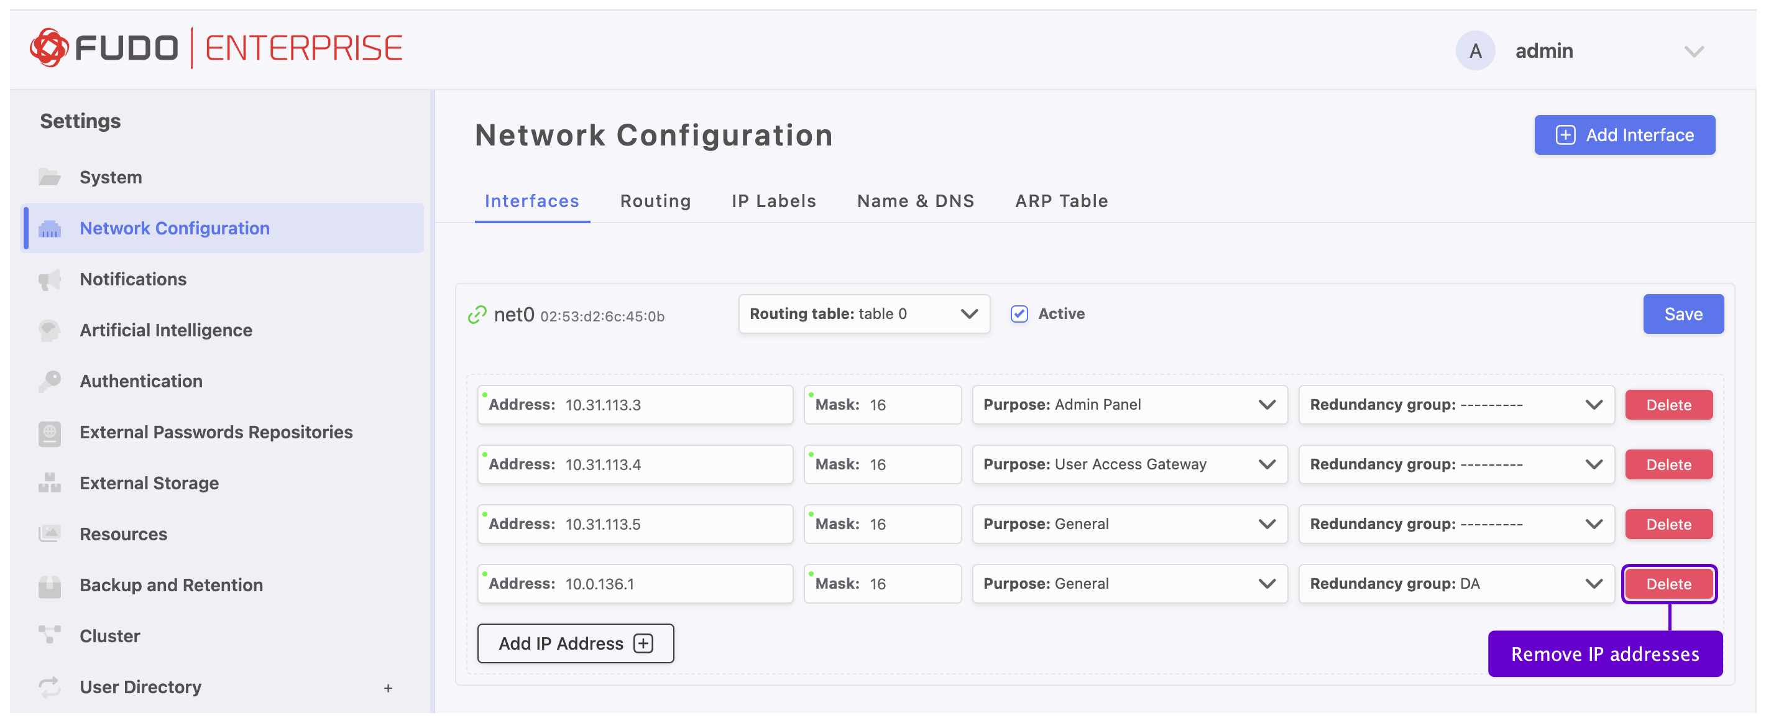Screen dimensions: 1766x728
Task: Click the FUDO Enterprise logo
Action: pos(216,48)
